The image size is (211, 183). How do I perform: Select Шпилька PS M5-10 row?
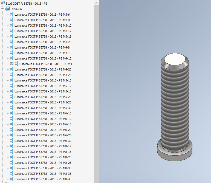click(x=43, y=80)
